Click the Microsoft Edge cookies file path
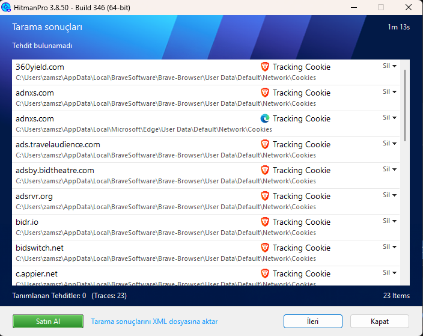 click(144, 130)
